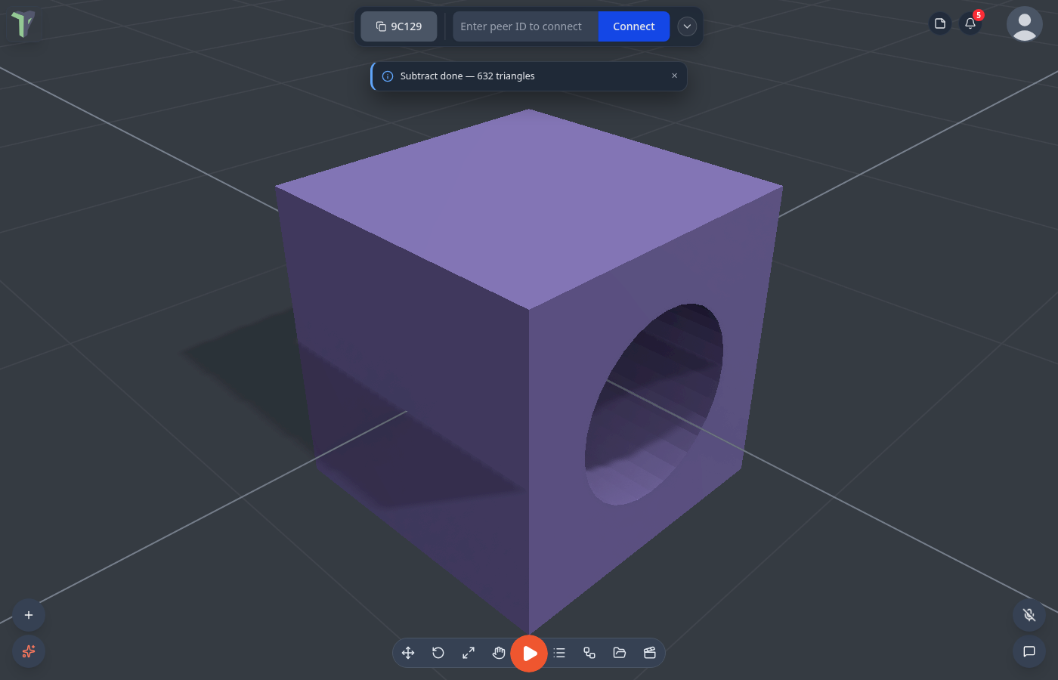Click the peer ID input field
This screenshot has width=1058, height=680.
pyautogui.click(x=525, y=26)
